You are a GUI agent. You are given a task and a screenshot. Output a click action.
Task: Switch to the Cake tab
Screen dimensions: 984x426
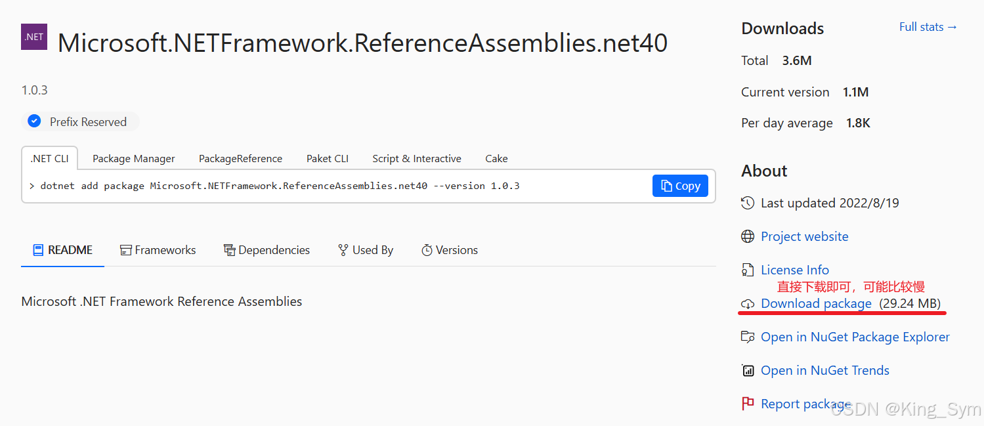point(496,158)
